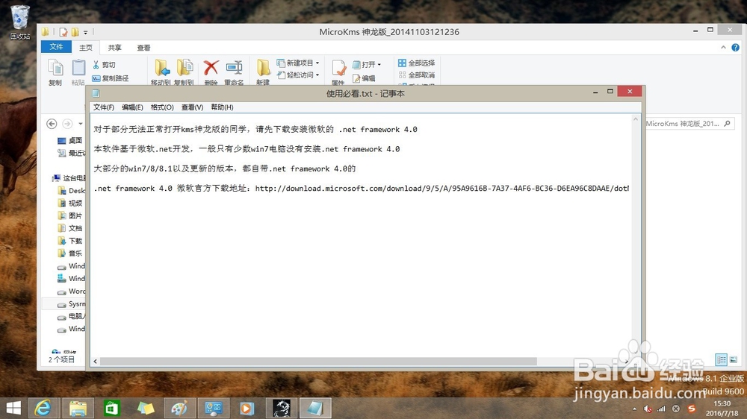This screenshot has height=419, width=747.
Task: Open the Windows Store taskbar icon
Action: coord(111,408)
